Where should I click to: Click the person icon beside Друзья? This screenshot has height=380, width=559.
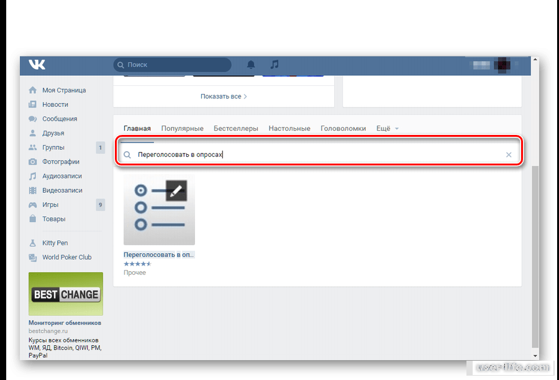pyautogui.click(x=32, y=133)
